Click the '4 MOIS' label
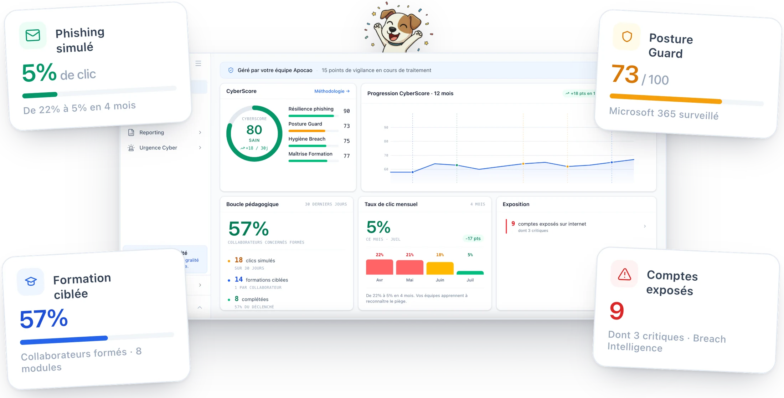Screen dimensions: 784x398 pyautogui.click(x=478, y=204)
